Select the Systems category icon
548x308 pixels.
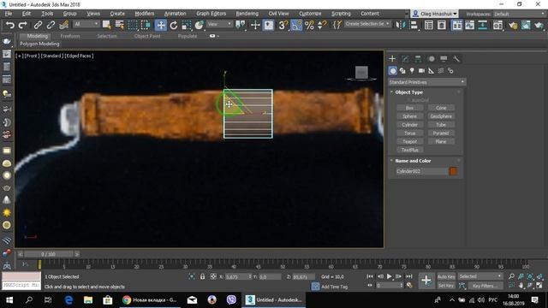click(450, 71)
